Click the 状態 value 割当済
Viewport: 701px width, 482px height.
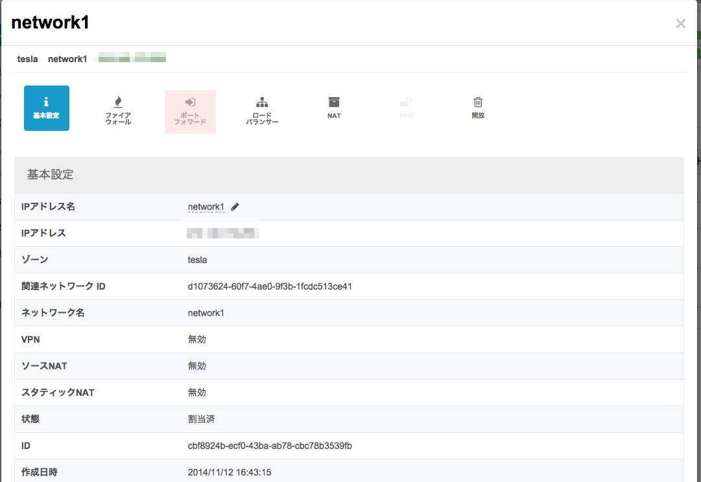pos(201,419)
